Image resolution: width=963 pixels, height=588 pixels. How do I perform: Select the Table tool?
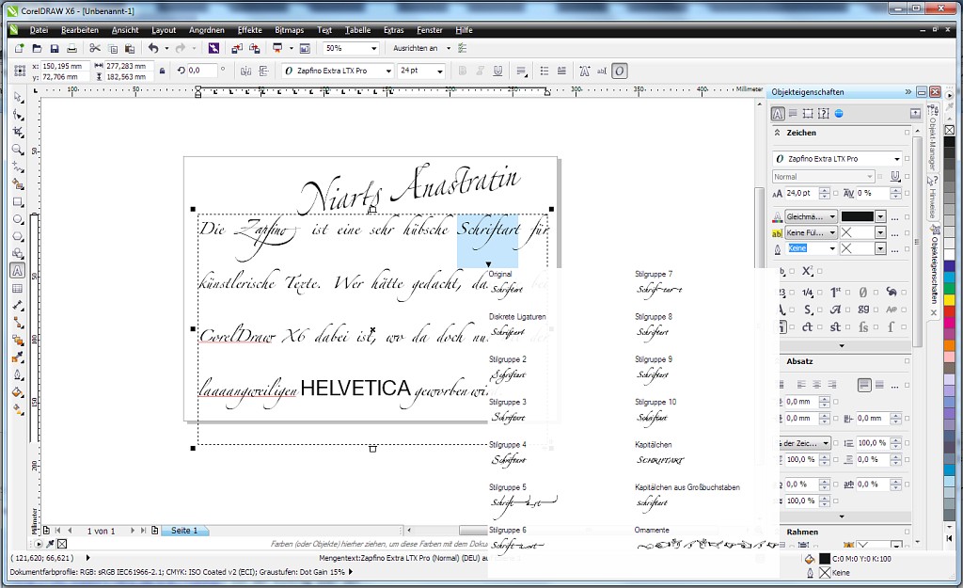(x=18, y=288)
